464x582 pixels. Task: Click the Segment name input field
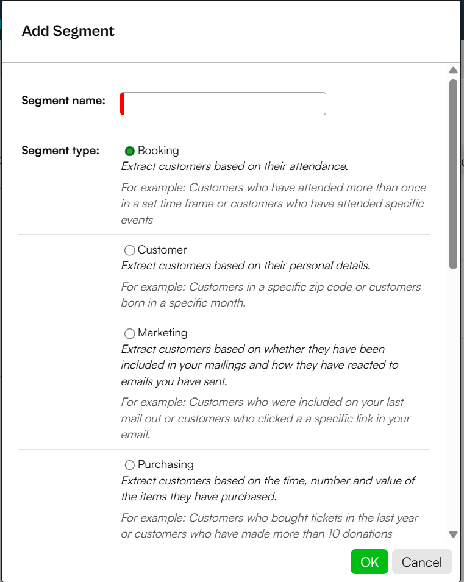point(223,104)
